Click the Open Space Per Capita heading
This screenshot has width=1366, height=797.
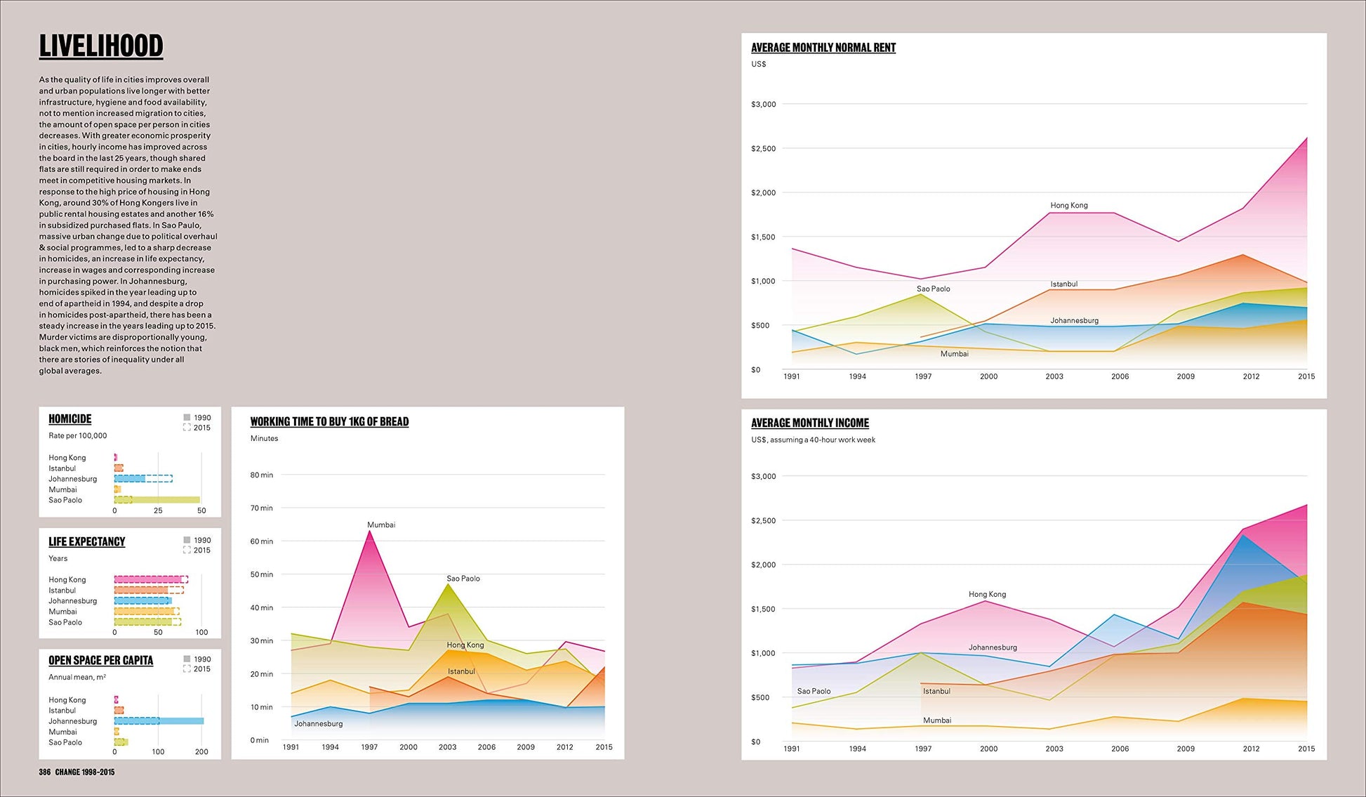tap(100, 660)
